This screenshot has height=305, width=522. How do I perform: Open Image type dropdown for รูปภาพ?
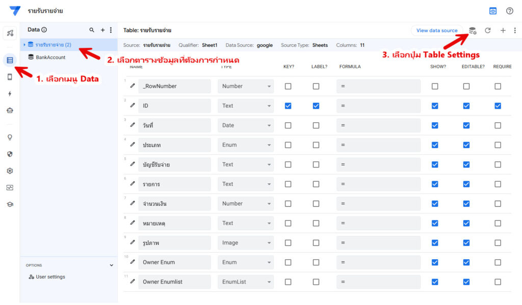point(246,243)
